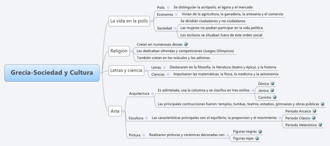Image resolution: width=330 pixels, height=146 pixels.
Task: Collapse the Arquitectura branch
Action: [152, 94]
